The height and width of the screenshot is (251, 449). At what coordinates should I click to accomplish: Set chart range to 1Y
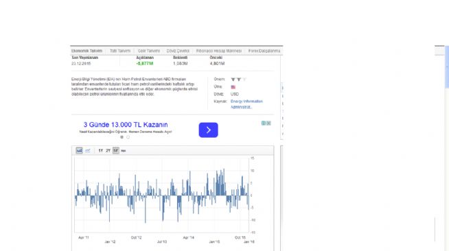coord(100,151)
